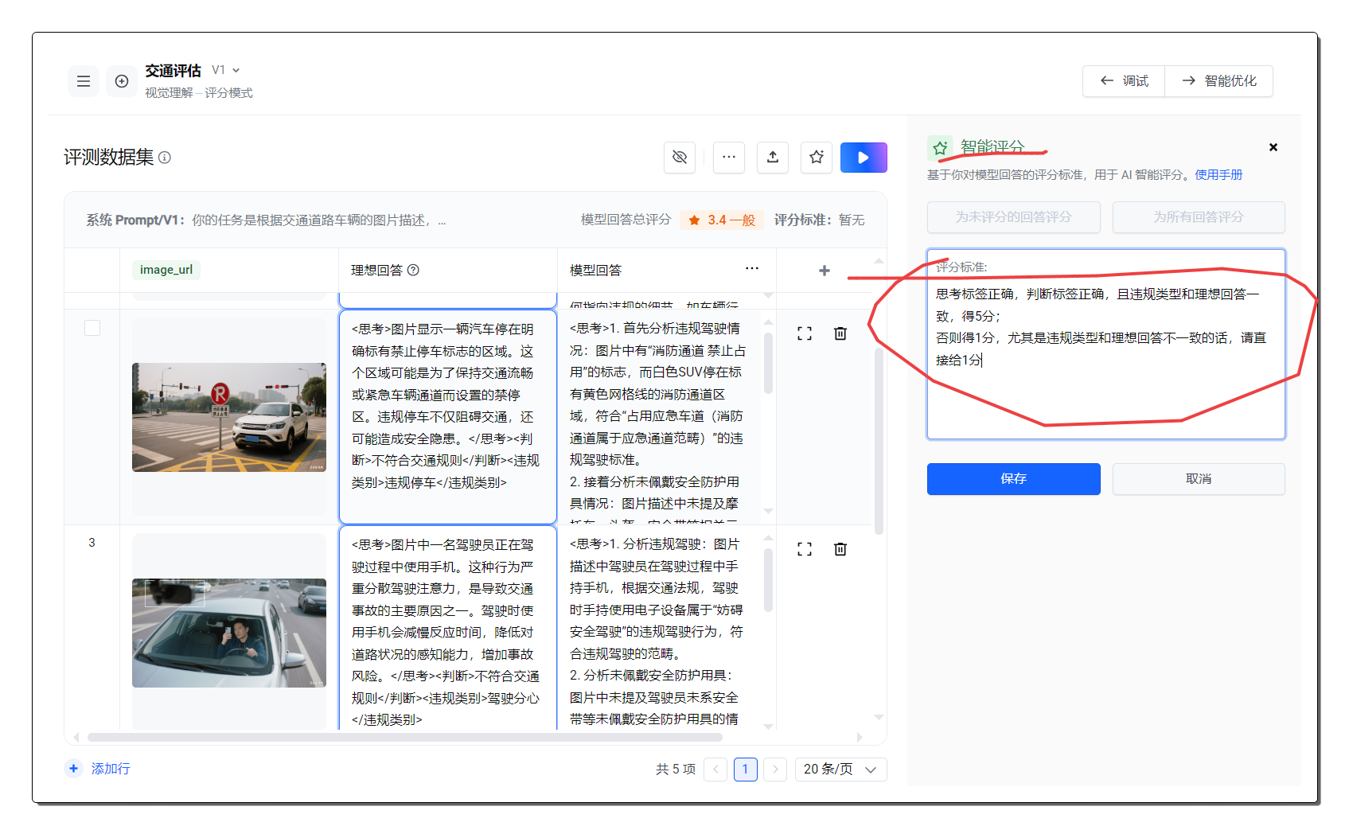Click the 交通评估 project title

click(173, 71)
